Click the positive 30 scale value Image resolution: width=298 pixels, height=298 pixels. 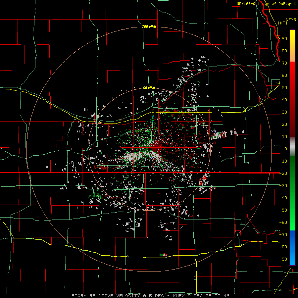(x=284, y=112)
